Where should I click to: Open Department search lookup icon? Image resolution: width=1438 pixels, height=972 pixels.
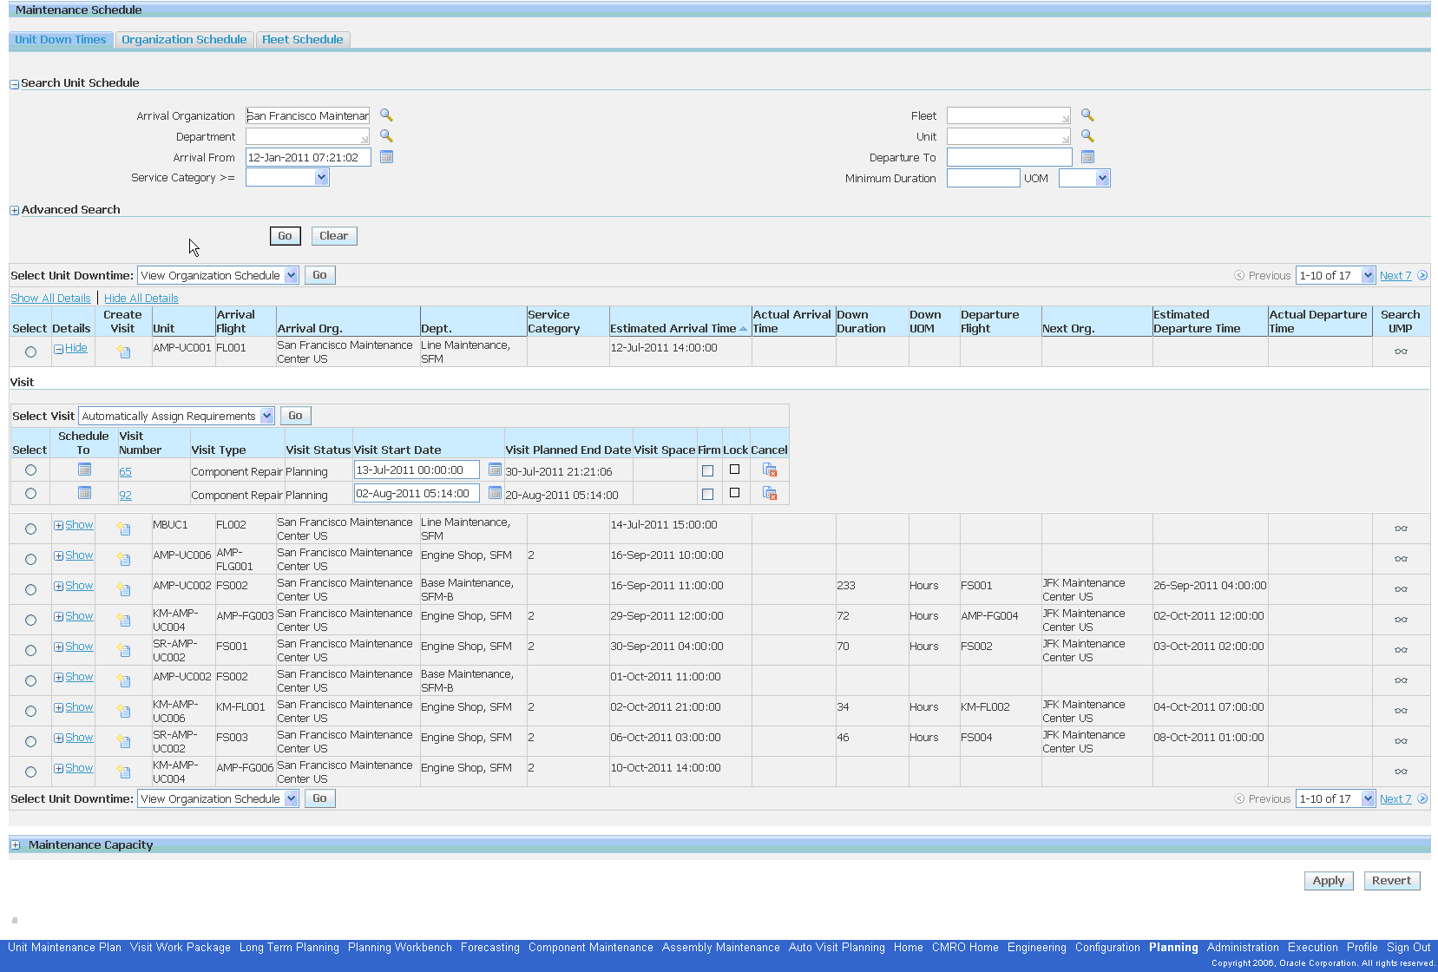coord(386,136)
